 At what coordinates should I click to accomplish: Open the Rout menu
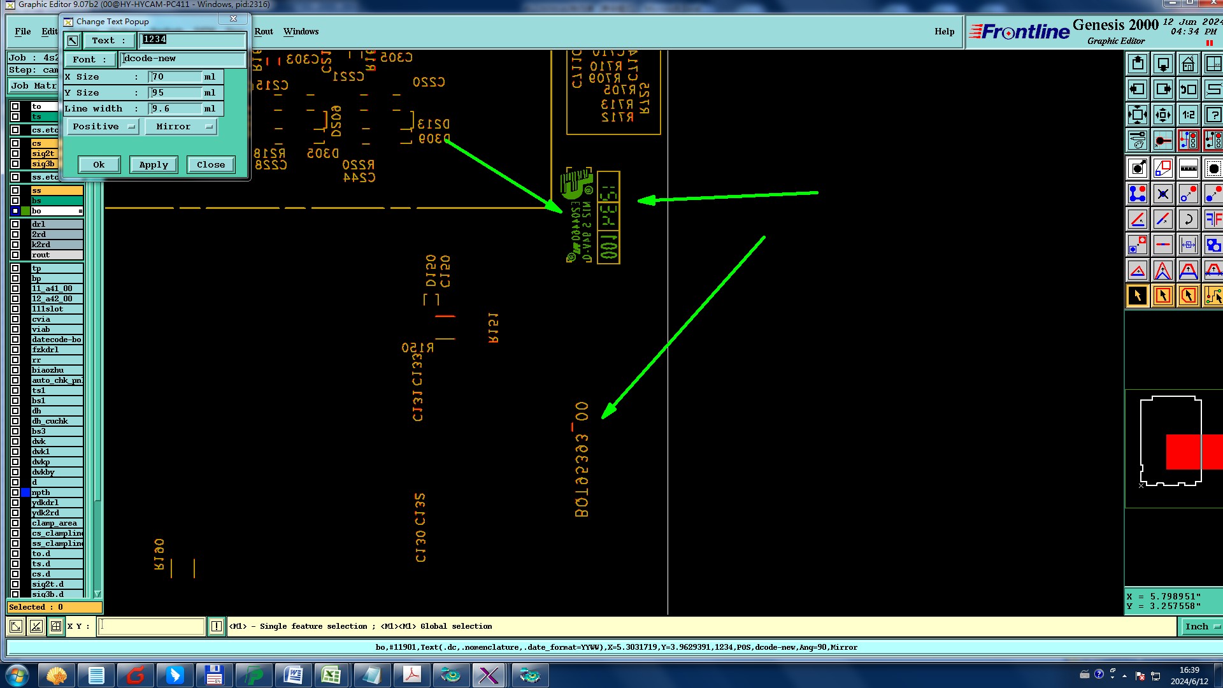(x=264, y=31)
